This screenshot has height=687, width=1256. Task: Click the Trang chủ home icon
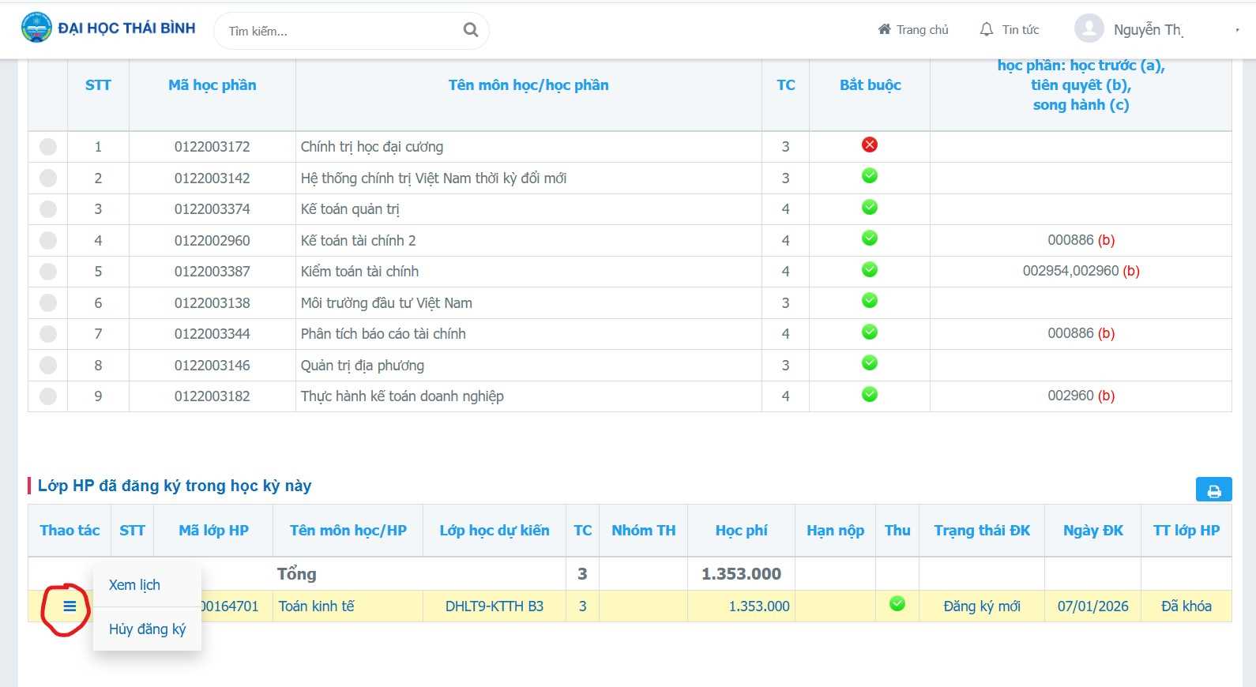884,30
